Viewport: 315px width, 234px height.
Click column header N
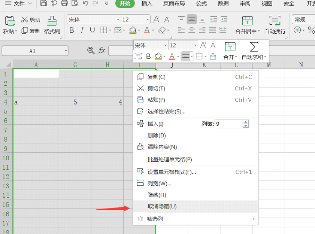[x=301, y=65]
